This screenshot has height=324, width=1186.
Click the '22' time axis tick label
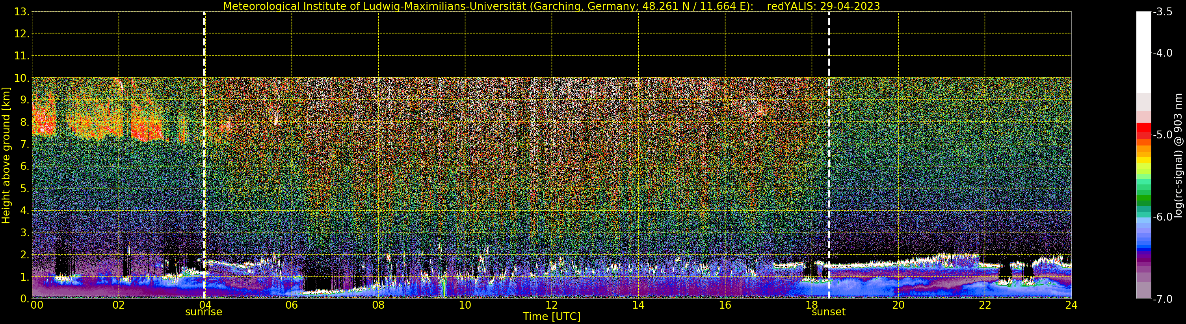pyautogui.click(x=985, y=305)
